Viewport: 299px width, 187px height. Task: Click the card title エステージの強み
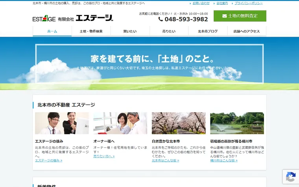(49, 141)
